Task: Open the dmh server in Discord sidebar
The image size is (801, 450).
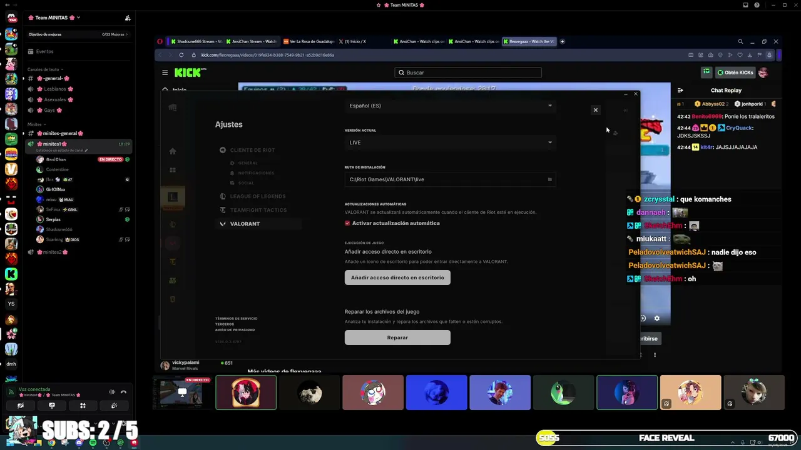Action: tap(11, 364)
